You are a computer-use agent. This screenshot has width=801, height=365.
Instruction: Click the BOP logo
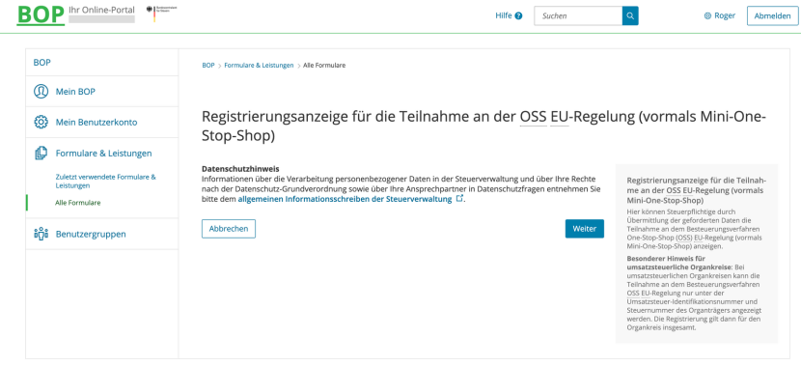point(41,14)
